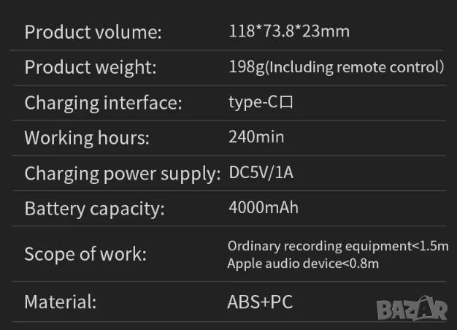Click the DC5V/1A value
Image resolution: width=457 pixels, height=330 pixels.
pyautogui.click(x=261, y=173)
